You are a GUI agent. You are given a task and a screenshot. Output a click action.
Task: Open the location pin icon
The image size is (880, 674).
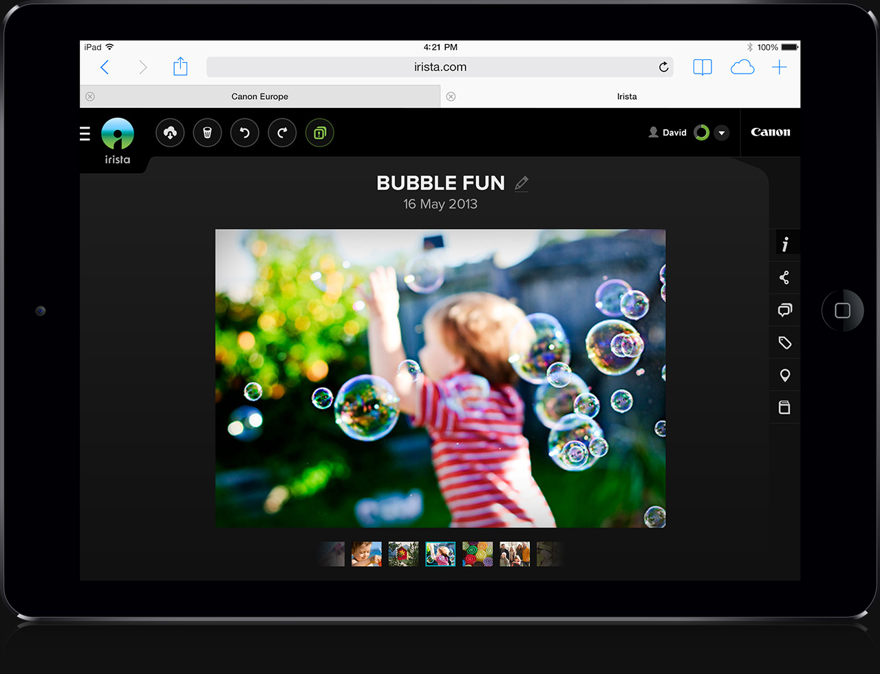784,376
